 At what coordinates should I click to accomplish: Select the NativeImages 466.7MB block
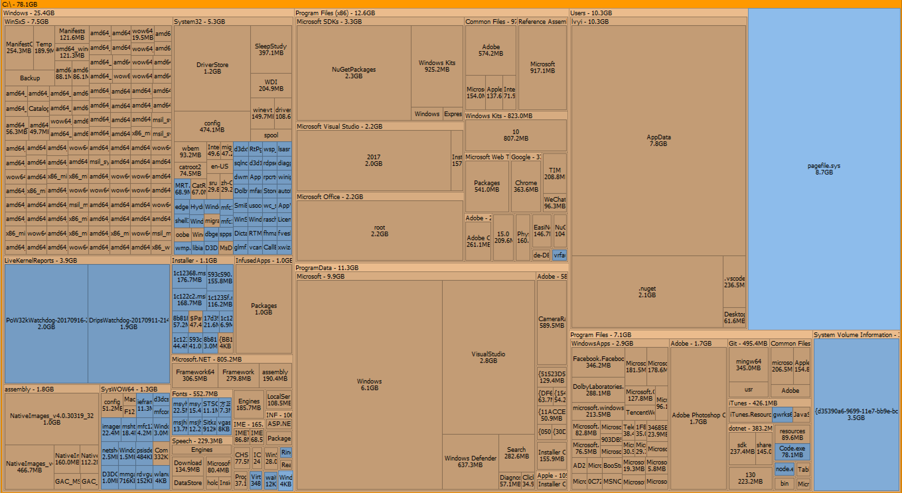(x=30, y=467)
